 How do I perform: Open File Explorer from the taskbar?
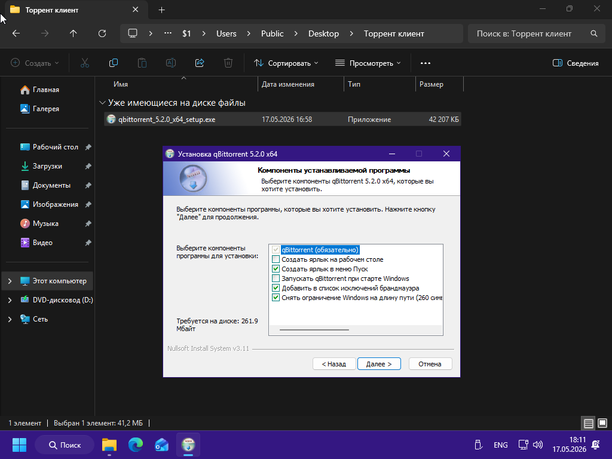click(109, 445)
